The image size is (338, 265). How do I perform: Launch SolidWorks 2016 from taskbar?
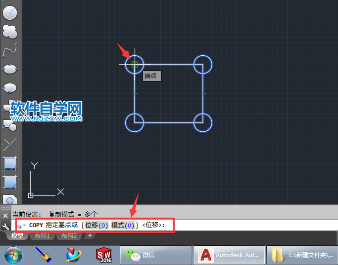pyautogui.click(x=104, y=255)
